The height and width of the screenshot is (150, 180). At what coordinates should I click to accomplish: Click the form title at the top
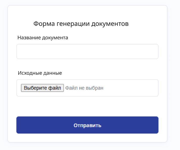[x=81, y=24]
